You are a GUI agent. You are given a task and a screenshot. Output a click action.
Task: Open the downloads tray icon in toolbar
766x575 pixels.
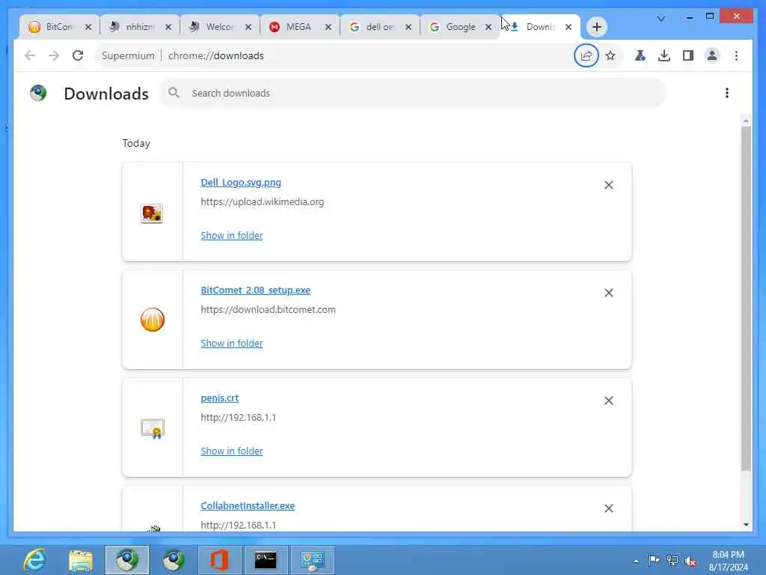664,55
